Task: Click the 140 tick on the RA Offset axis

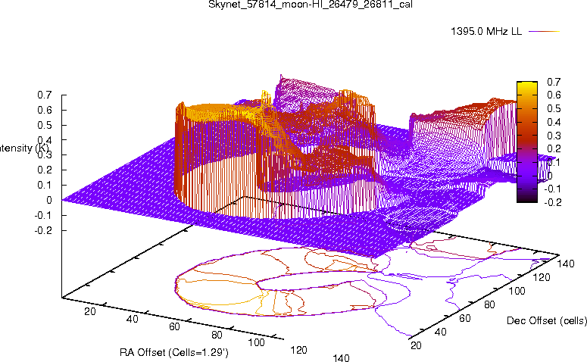Action: click(x=341, y=358)
